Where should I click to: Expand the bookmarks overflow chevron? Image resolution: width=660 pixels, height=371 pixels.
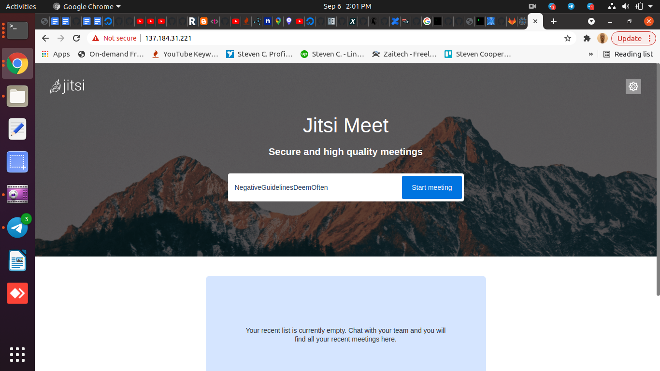[590, 54]
